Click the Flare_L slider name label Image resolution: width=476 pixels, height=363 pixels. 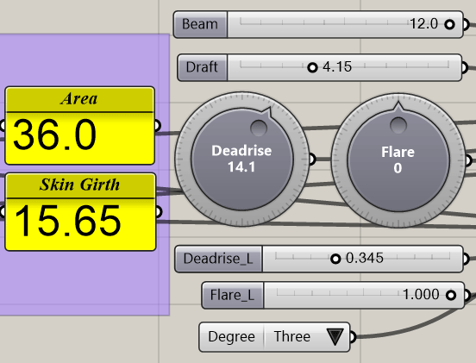[233, 296]
